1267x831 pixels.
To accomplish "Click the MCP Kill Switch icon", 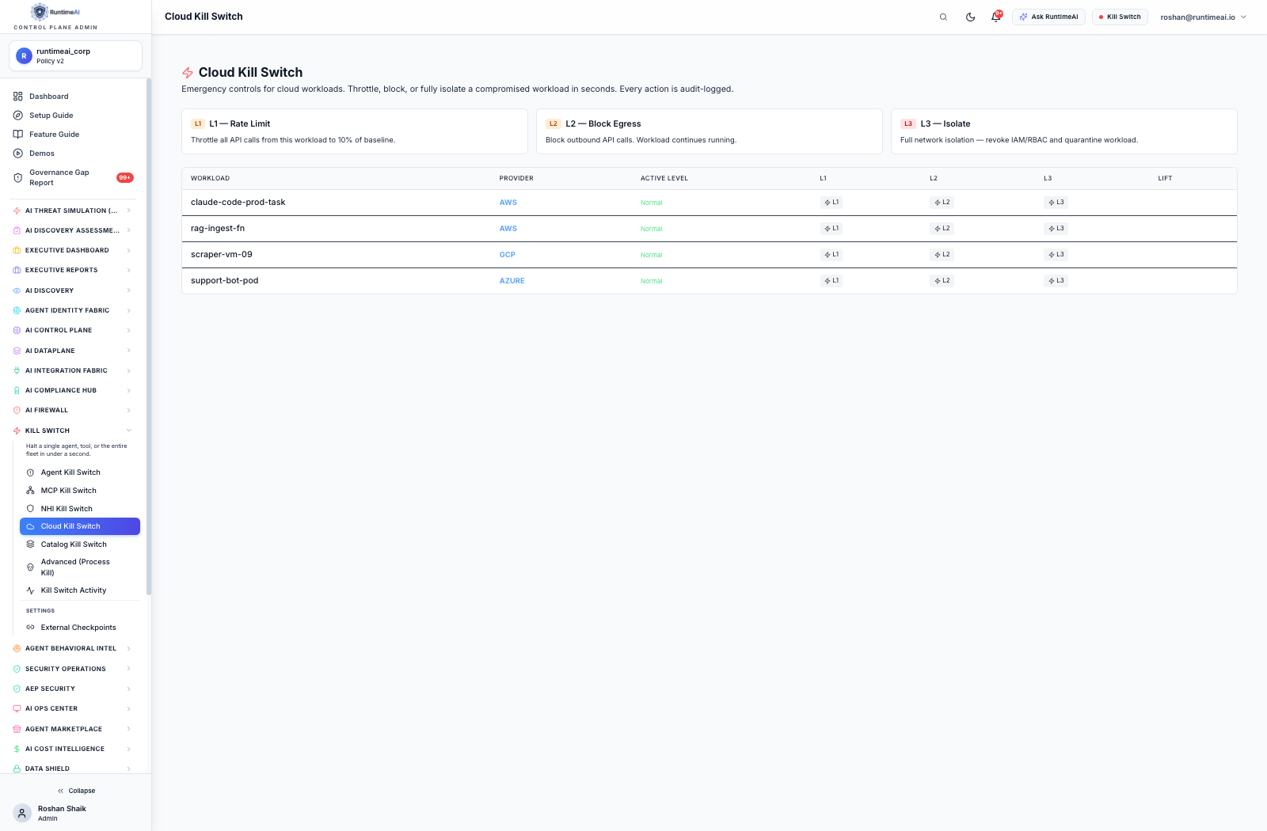I will (x=30, y=491).
